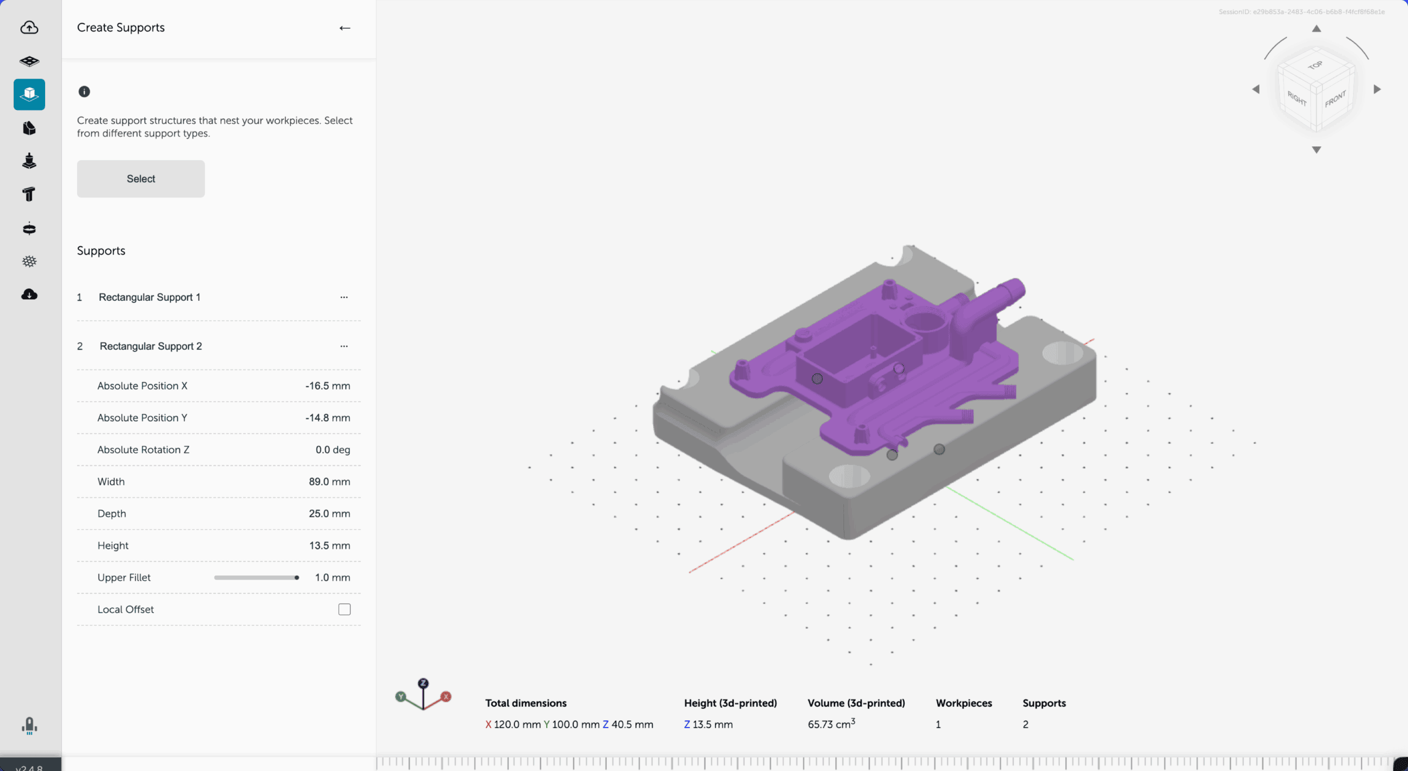Open options menu for Rectangular Support 1
The height and width of the screenshot is (771, 1408).
(x=344, y=297)
